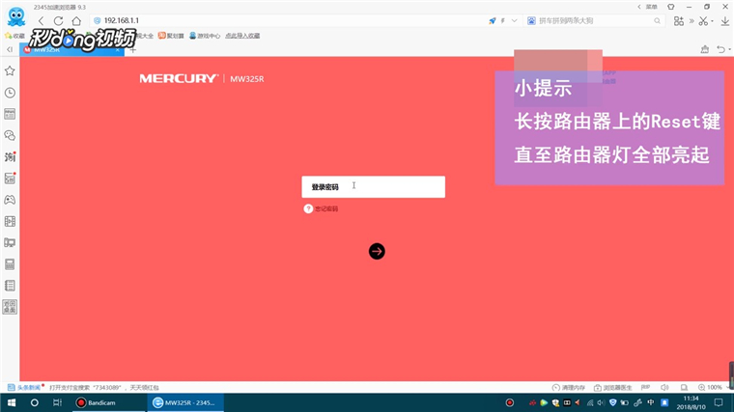This screenshot has height=412, width=734.
Task: Open the WeChat chat icon in sidebar
Action: coord(10,136)
